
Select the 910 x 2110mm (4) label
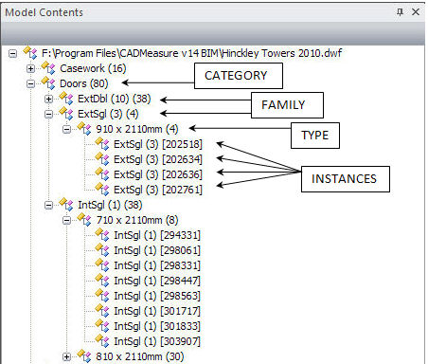pos(137,129)
